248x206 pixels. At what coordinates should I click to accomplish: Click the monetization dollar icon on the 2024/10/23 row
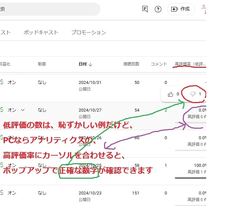tap(2, 193)
